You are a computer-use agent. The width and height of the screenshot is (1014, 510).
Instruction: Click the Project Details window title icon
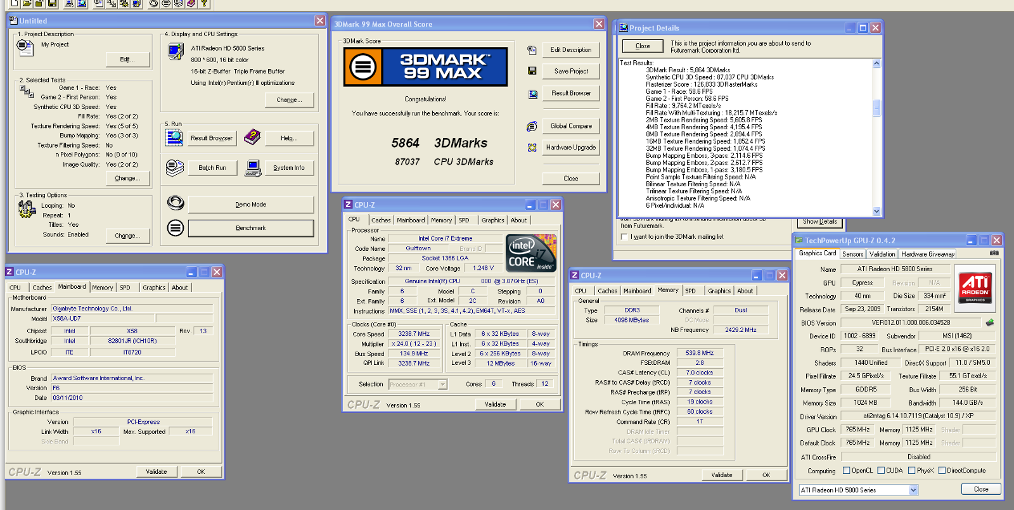point(624,28)
